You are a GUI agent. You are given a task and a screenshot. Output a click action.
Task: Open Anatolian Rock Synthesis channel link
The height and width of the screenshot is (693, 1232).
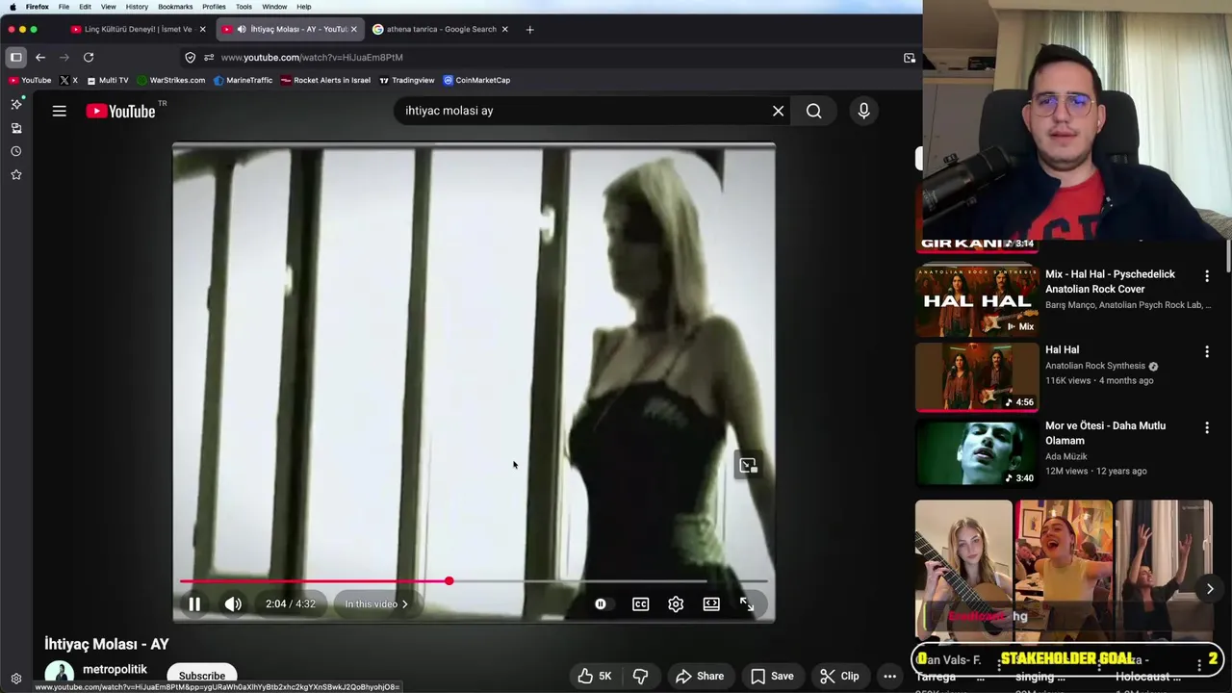(x=1095, y=366)
